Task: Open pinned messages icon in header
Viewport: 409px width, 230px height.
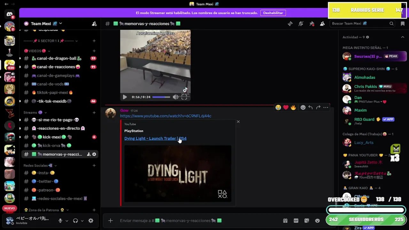Action: (x=312, y=24)
